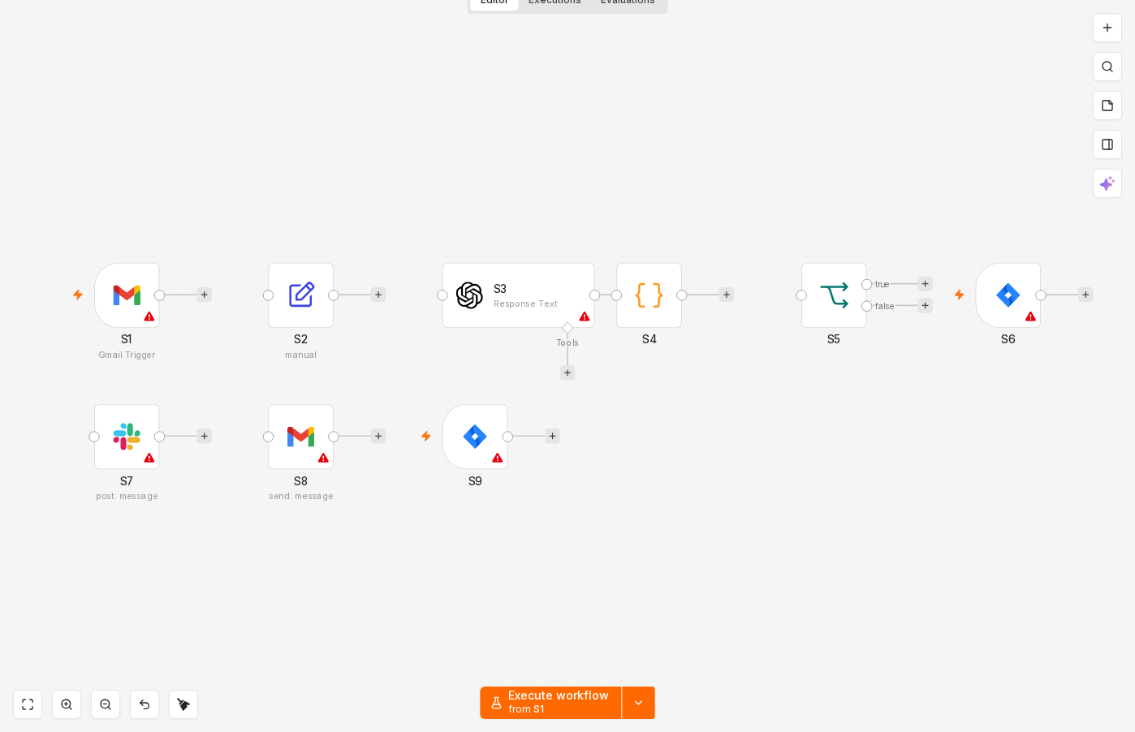Tidy up the workflow with broom button
Image resolution: width=1135 pixels, height=732 pixels.
coord(183,704)
